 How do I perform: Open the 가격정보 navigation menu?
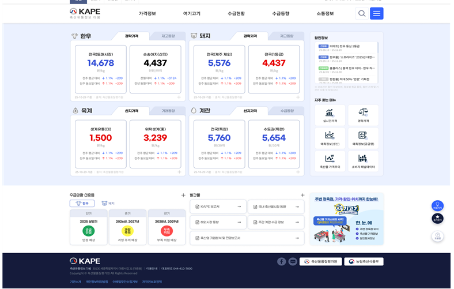click(147, 13)
